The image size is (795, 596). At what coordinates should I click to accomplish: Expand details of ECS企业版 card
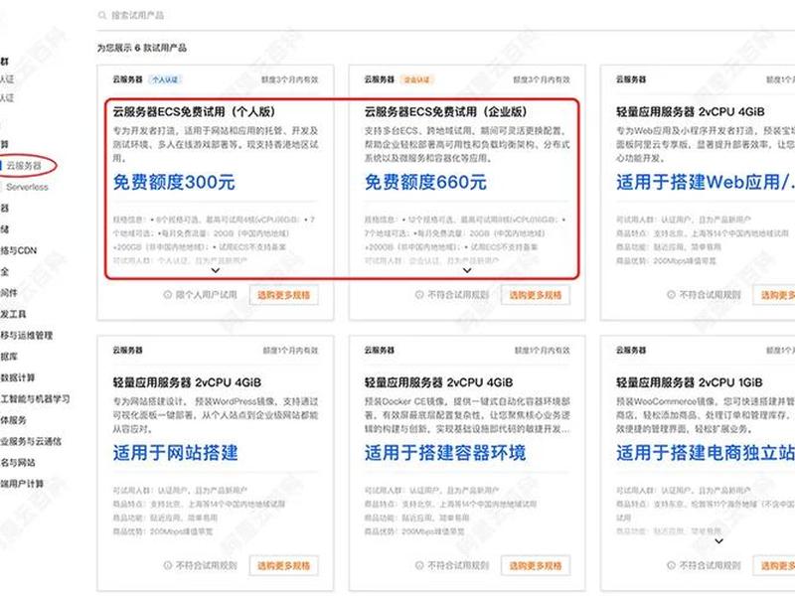tap(467, 270)
